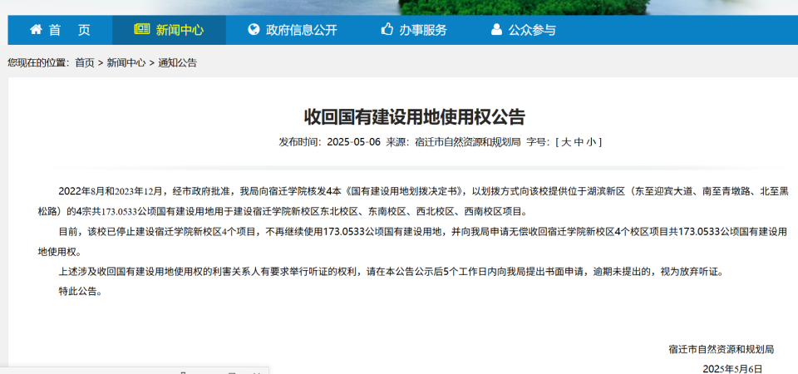Click the newspaper icon beside 新闻中心
This screenshot has width=798, height=374.
pyautogui.click(x=142, y=30)
